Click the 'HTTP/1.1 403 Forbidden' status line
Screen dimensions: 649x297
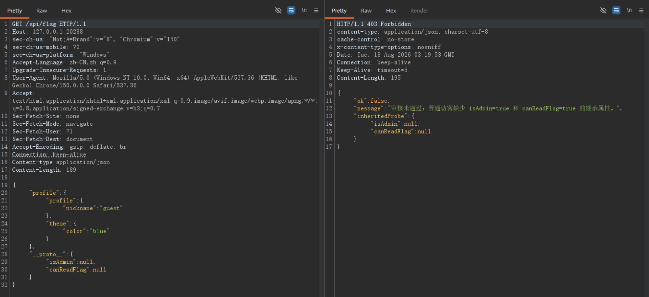(374, 24)
